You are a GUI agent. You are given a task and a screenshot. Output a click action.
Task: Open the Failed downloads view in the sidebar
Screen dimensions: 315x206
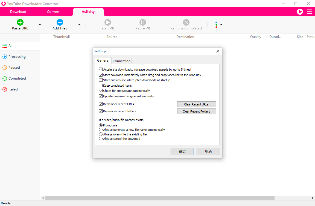(13, 89)
